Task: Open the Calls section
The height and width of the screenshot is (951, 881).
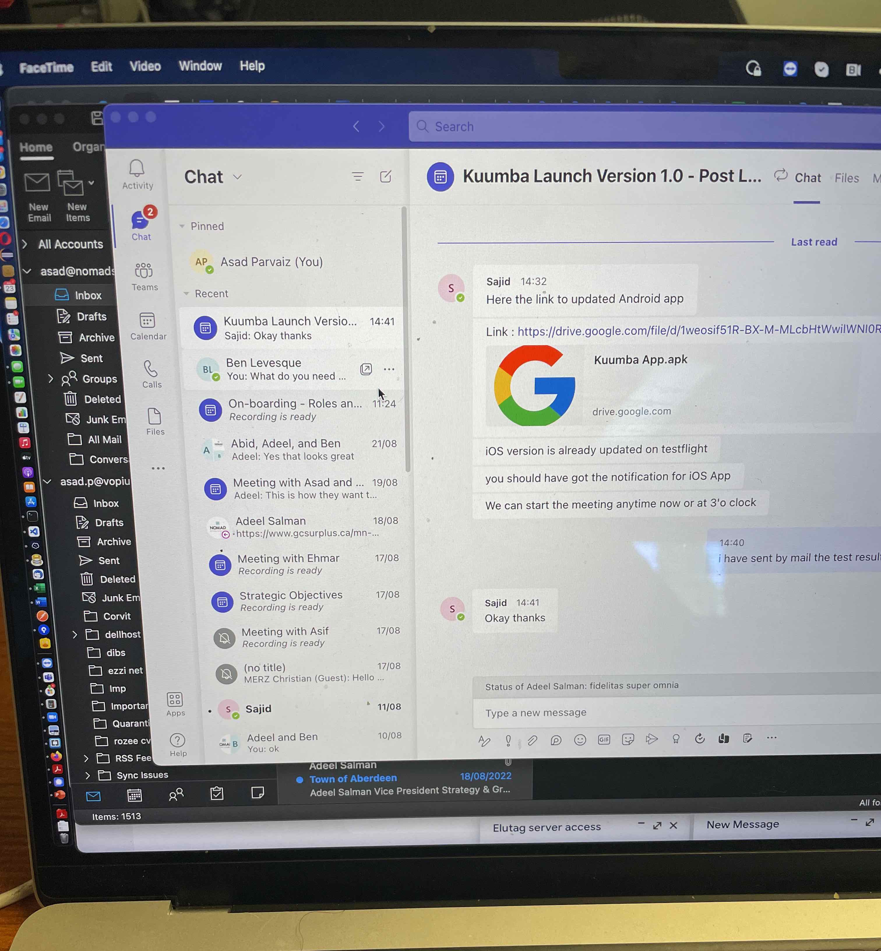Action: pos(151,374)
